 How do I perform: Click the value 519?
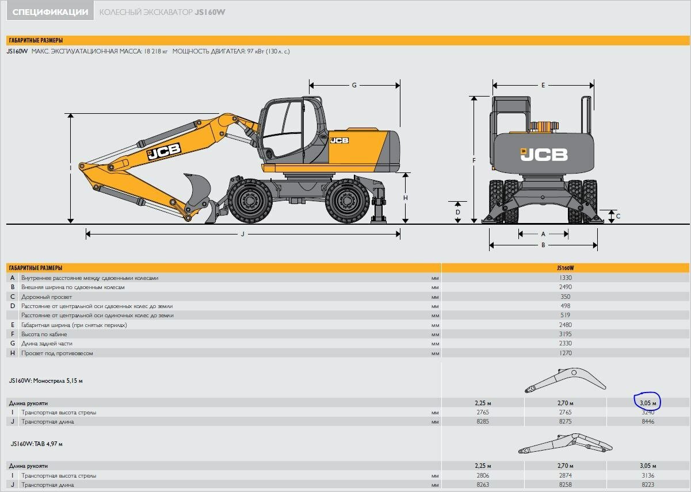[566, 315]
